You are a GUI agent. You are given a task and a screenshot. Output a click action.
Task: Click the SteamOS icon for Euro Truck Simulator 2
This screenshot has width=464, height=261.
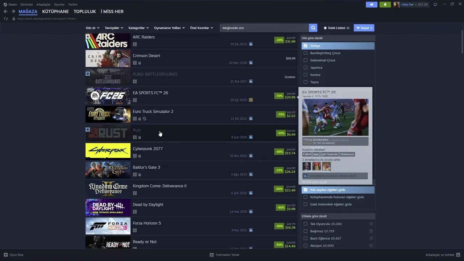(144, 119)
